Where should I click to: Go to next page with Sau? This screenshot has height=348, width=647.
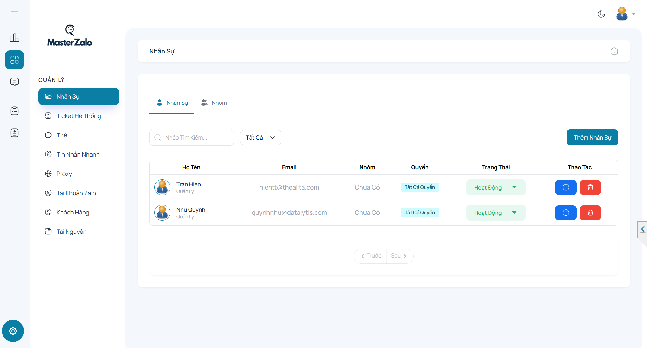click(x=399, y=256)
